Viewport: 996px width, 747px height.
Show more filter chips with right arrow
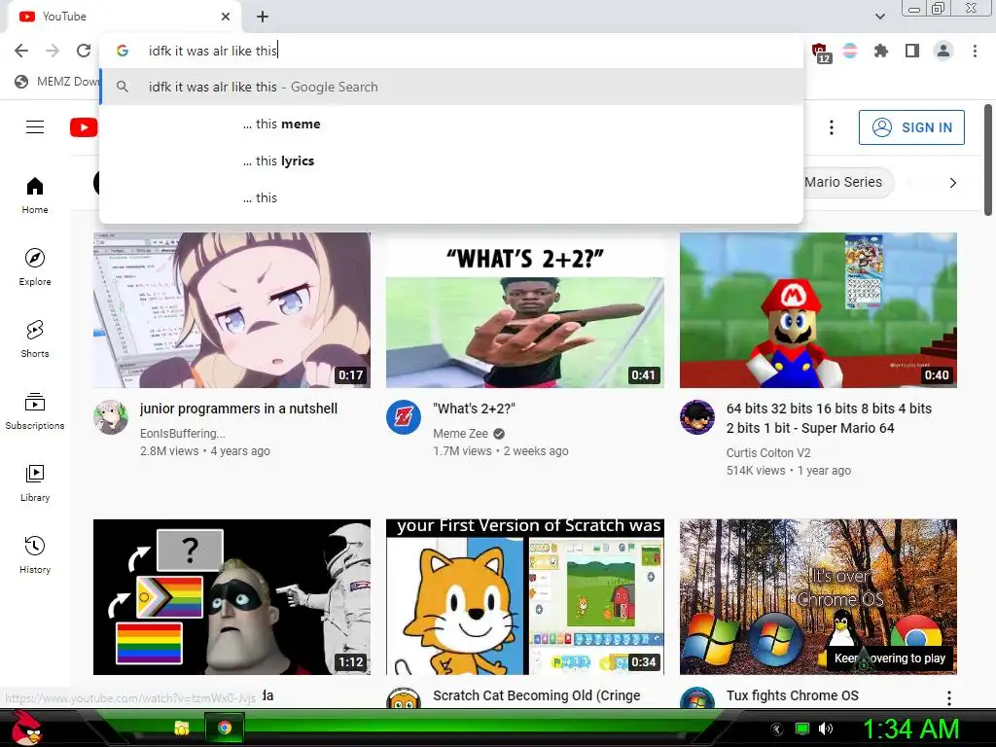[952, 183]
